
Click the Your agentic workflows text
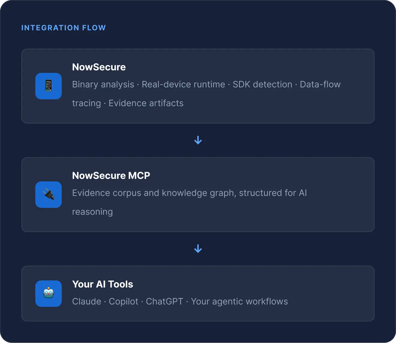tap(239, 301)
